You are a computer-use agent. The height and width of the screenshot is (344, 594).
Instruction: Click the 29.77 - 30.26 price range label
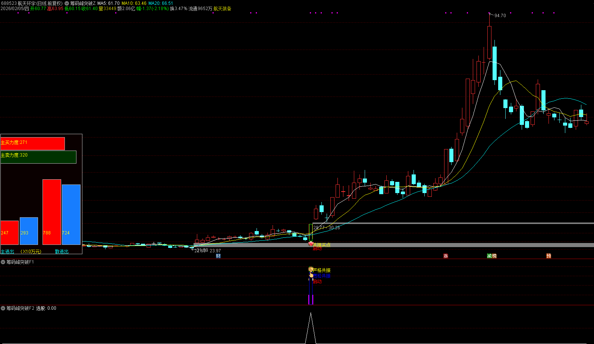click(327, 227)
